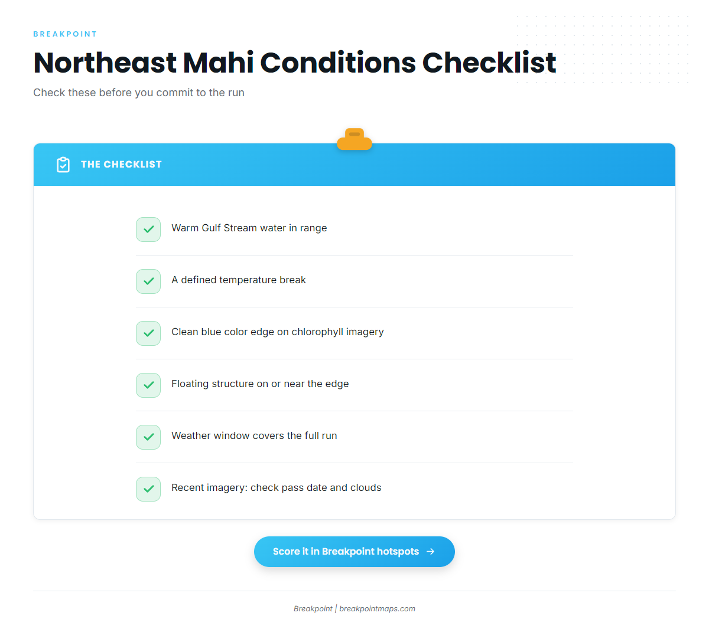
Task: Click the arrow icon in the Score it button
Action: click(431, 552)
